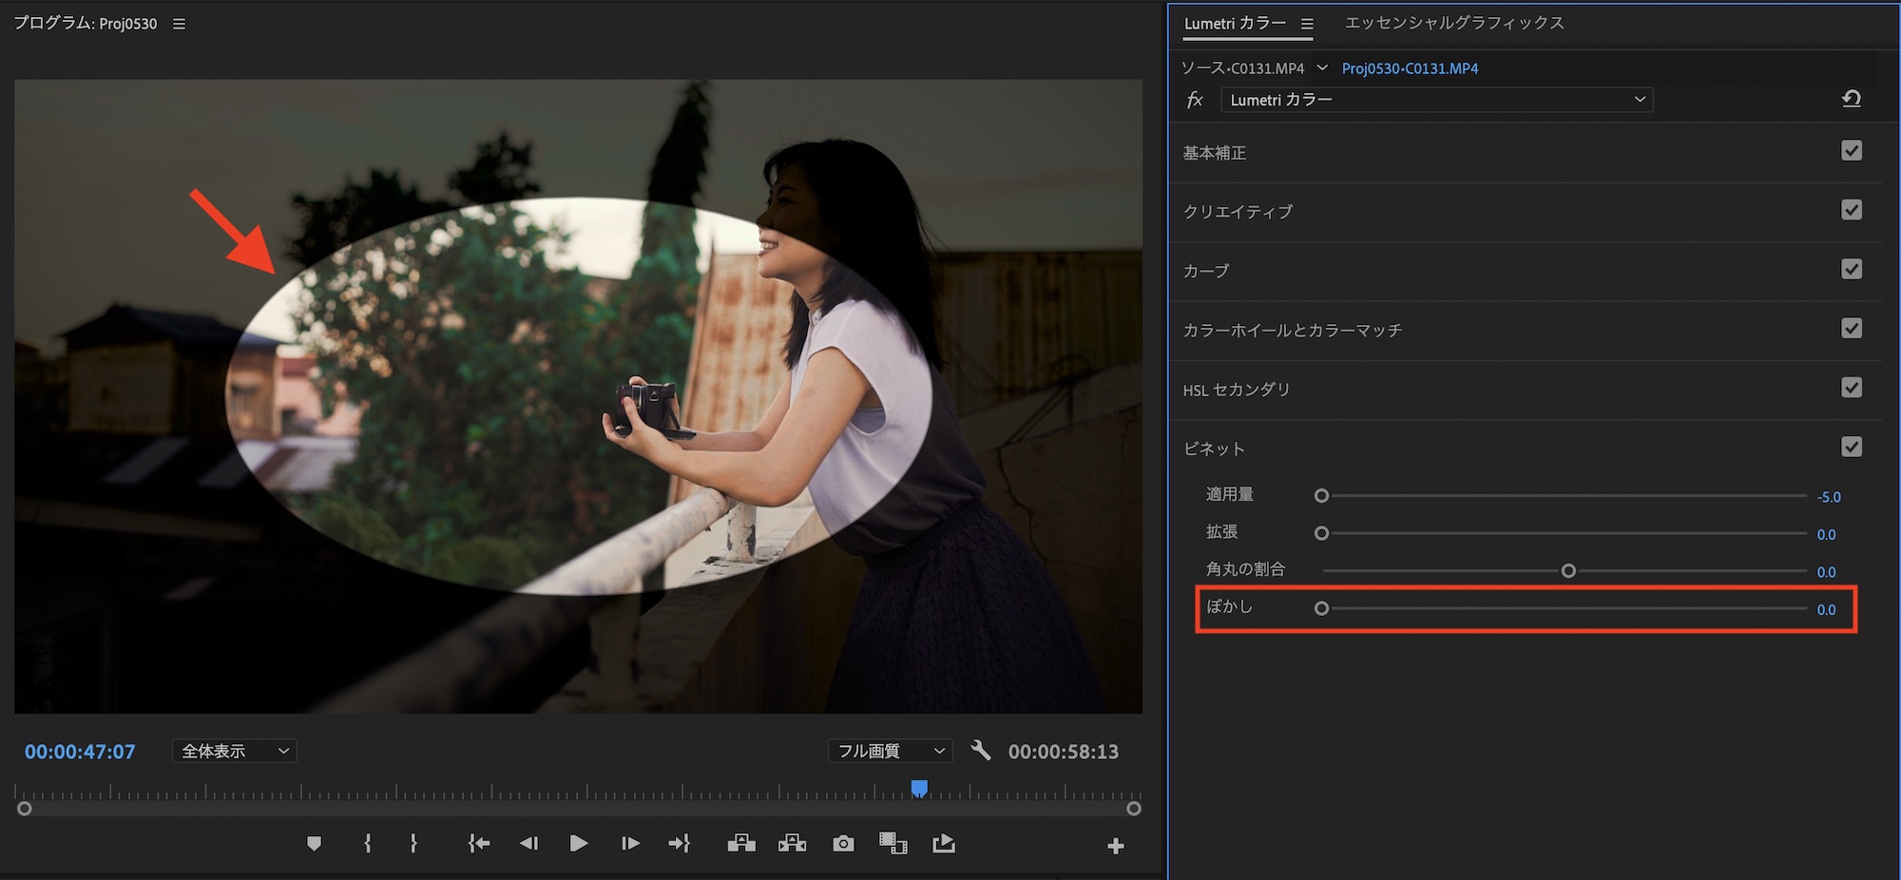
Task: Click the ぼかし slider handle
Action: pos(1321,608)
